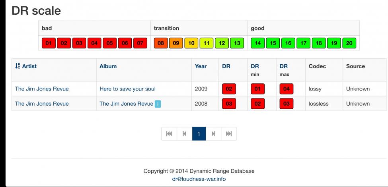Open artist link in the 2009 row

click(x=42, y=89)
